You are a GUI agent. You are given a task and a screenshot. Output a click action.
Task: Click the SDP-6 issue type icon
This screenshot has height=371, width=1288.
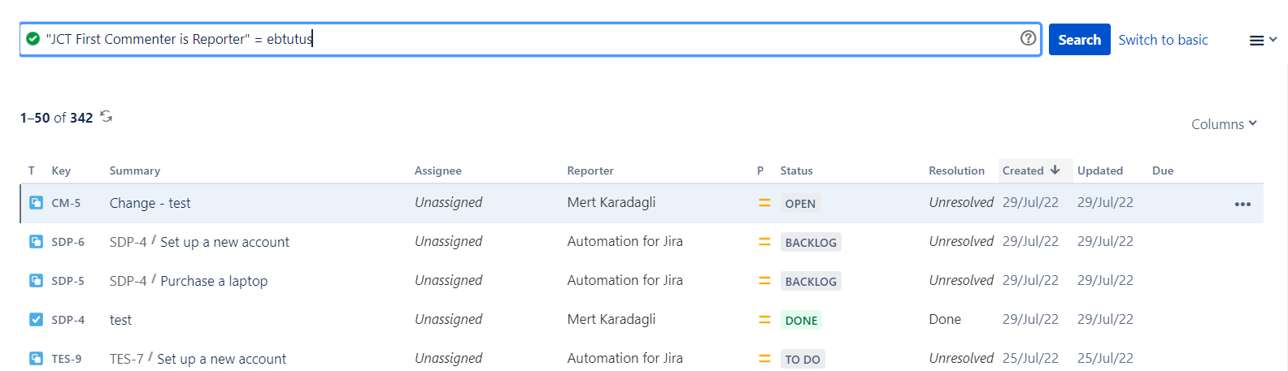click(36, 242)
